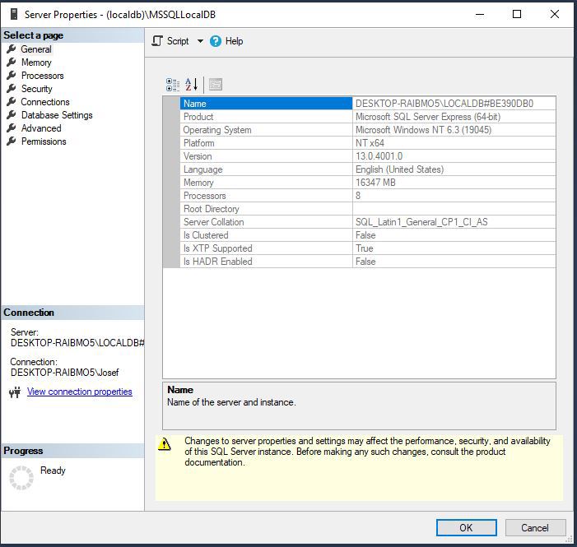Screen dimensions: 577x547
Task: Click wrench icon beside Security page
Action: pos(12,89)
